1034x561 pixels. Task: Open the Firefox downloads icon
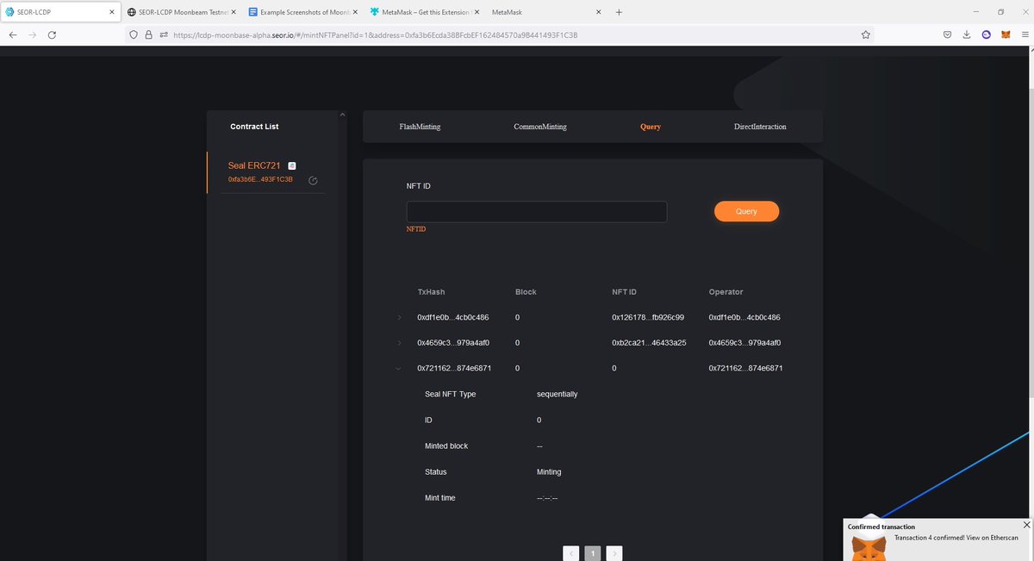967,34
